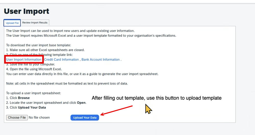Open the Review Import Results tab
The height and width of the screenshot is (135, 255).
tap(35, 23)
